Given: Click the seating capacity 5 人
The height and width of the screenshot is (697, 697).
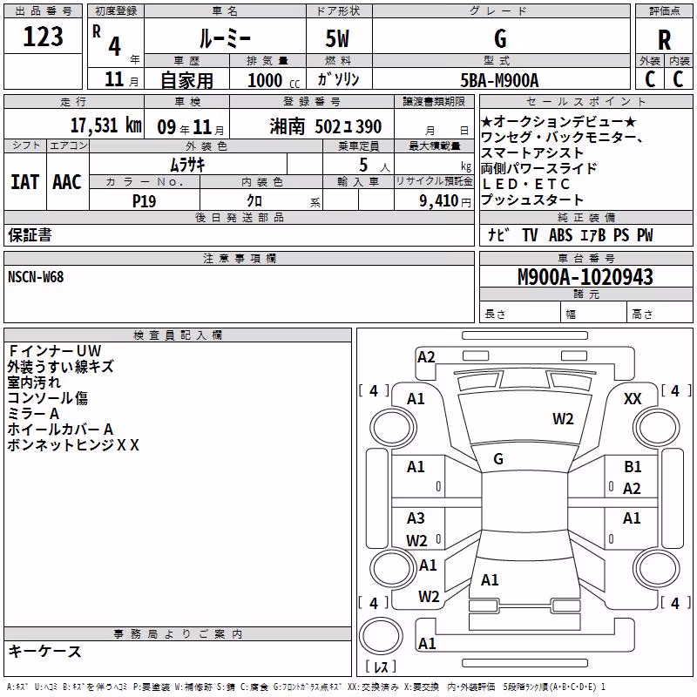Looking at the screenshot, I should pyautogui.click(x=375, y=165).
